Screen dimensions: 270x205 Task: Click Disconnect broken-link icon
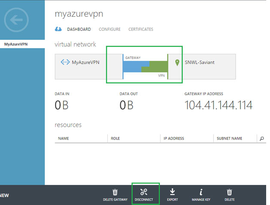[x=144, y=192]
